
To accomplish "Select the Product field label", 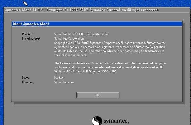I will coord(27,34).
